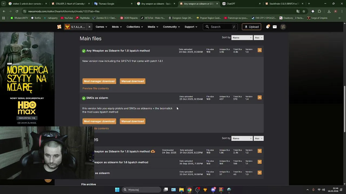This screenshot has width=346, height=194.
Task: Open the user profile avatar menu
Action: pyautogui.click(x=283, y=27)
